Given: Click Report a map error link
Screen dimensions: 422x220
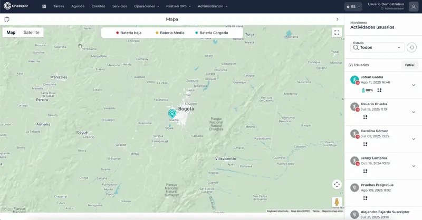Looking at the screenshot, I should click(332, 211).
